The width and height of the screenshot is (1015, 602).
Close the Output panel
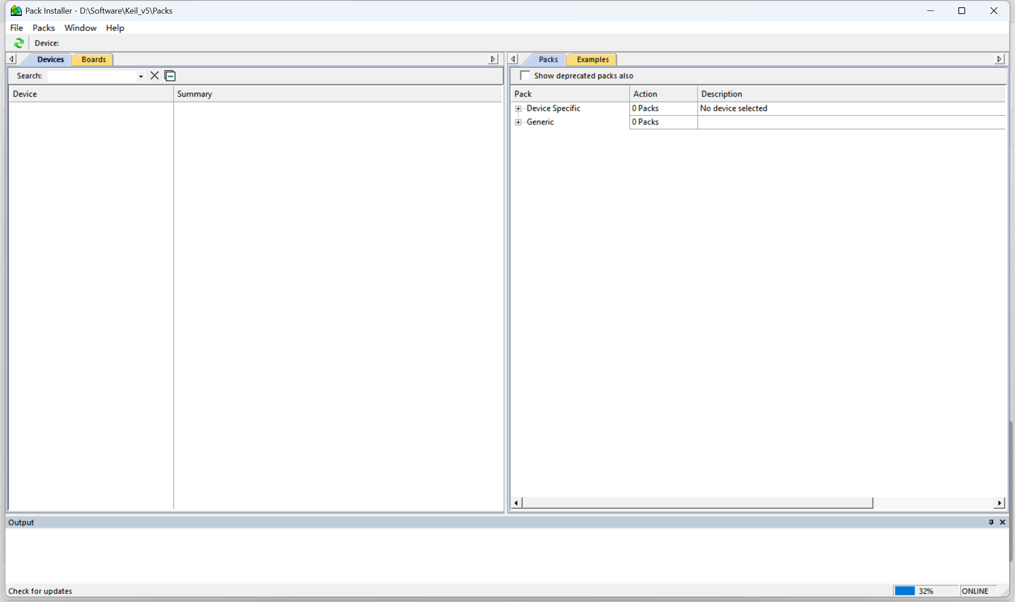click(1003, 522)
